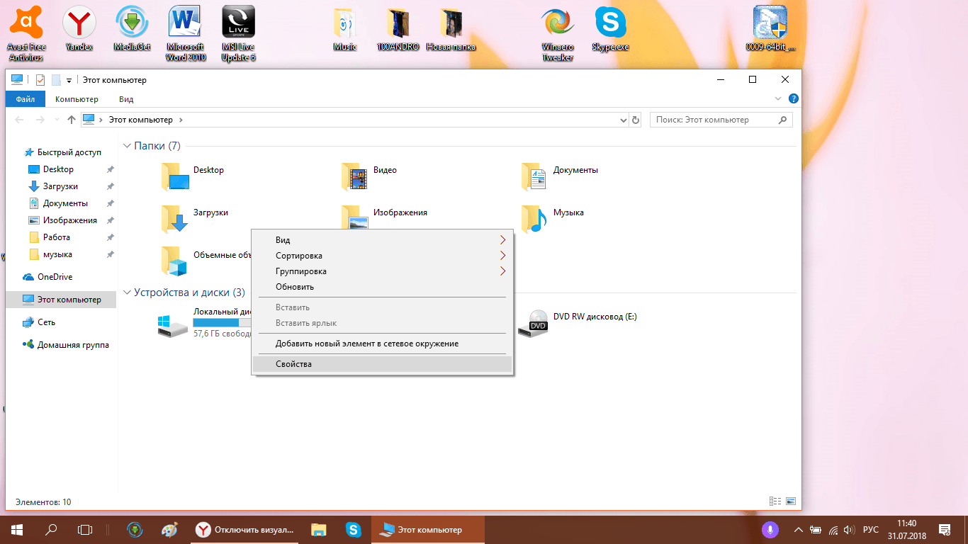Screen dimensions: 968x544
Task: Expand the ribbon with the chevron
Action: pyautogui.click(x=778, y=99)
